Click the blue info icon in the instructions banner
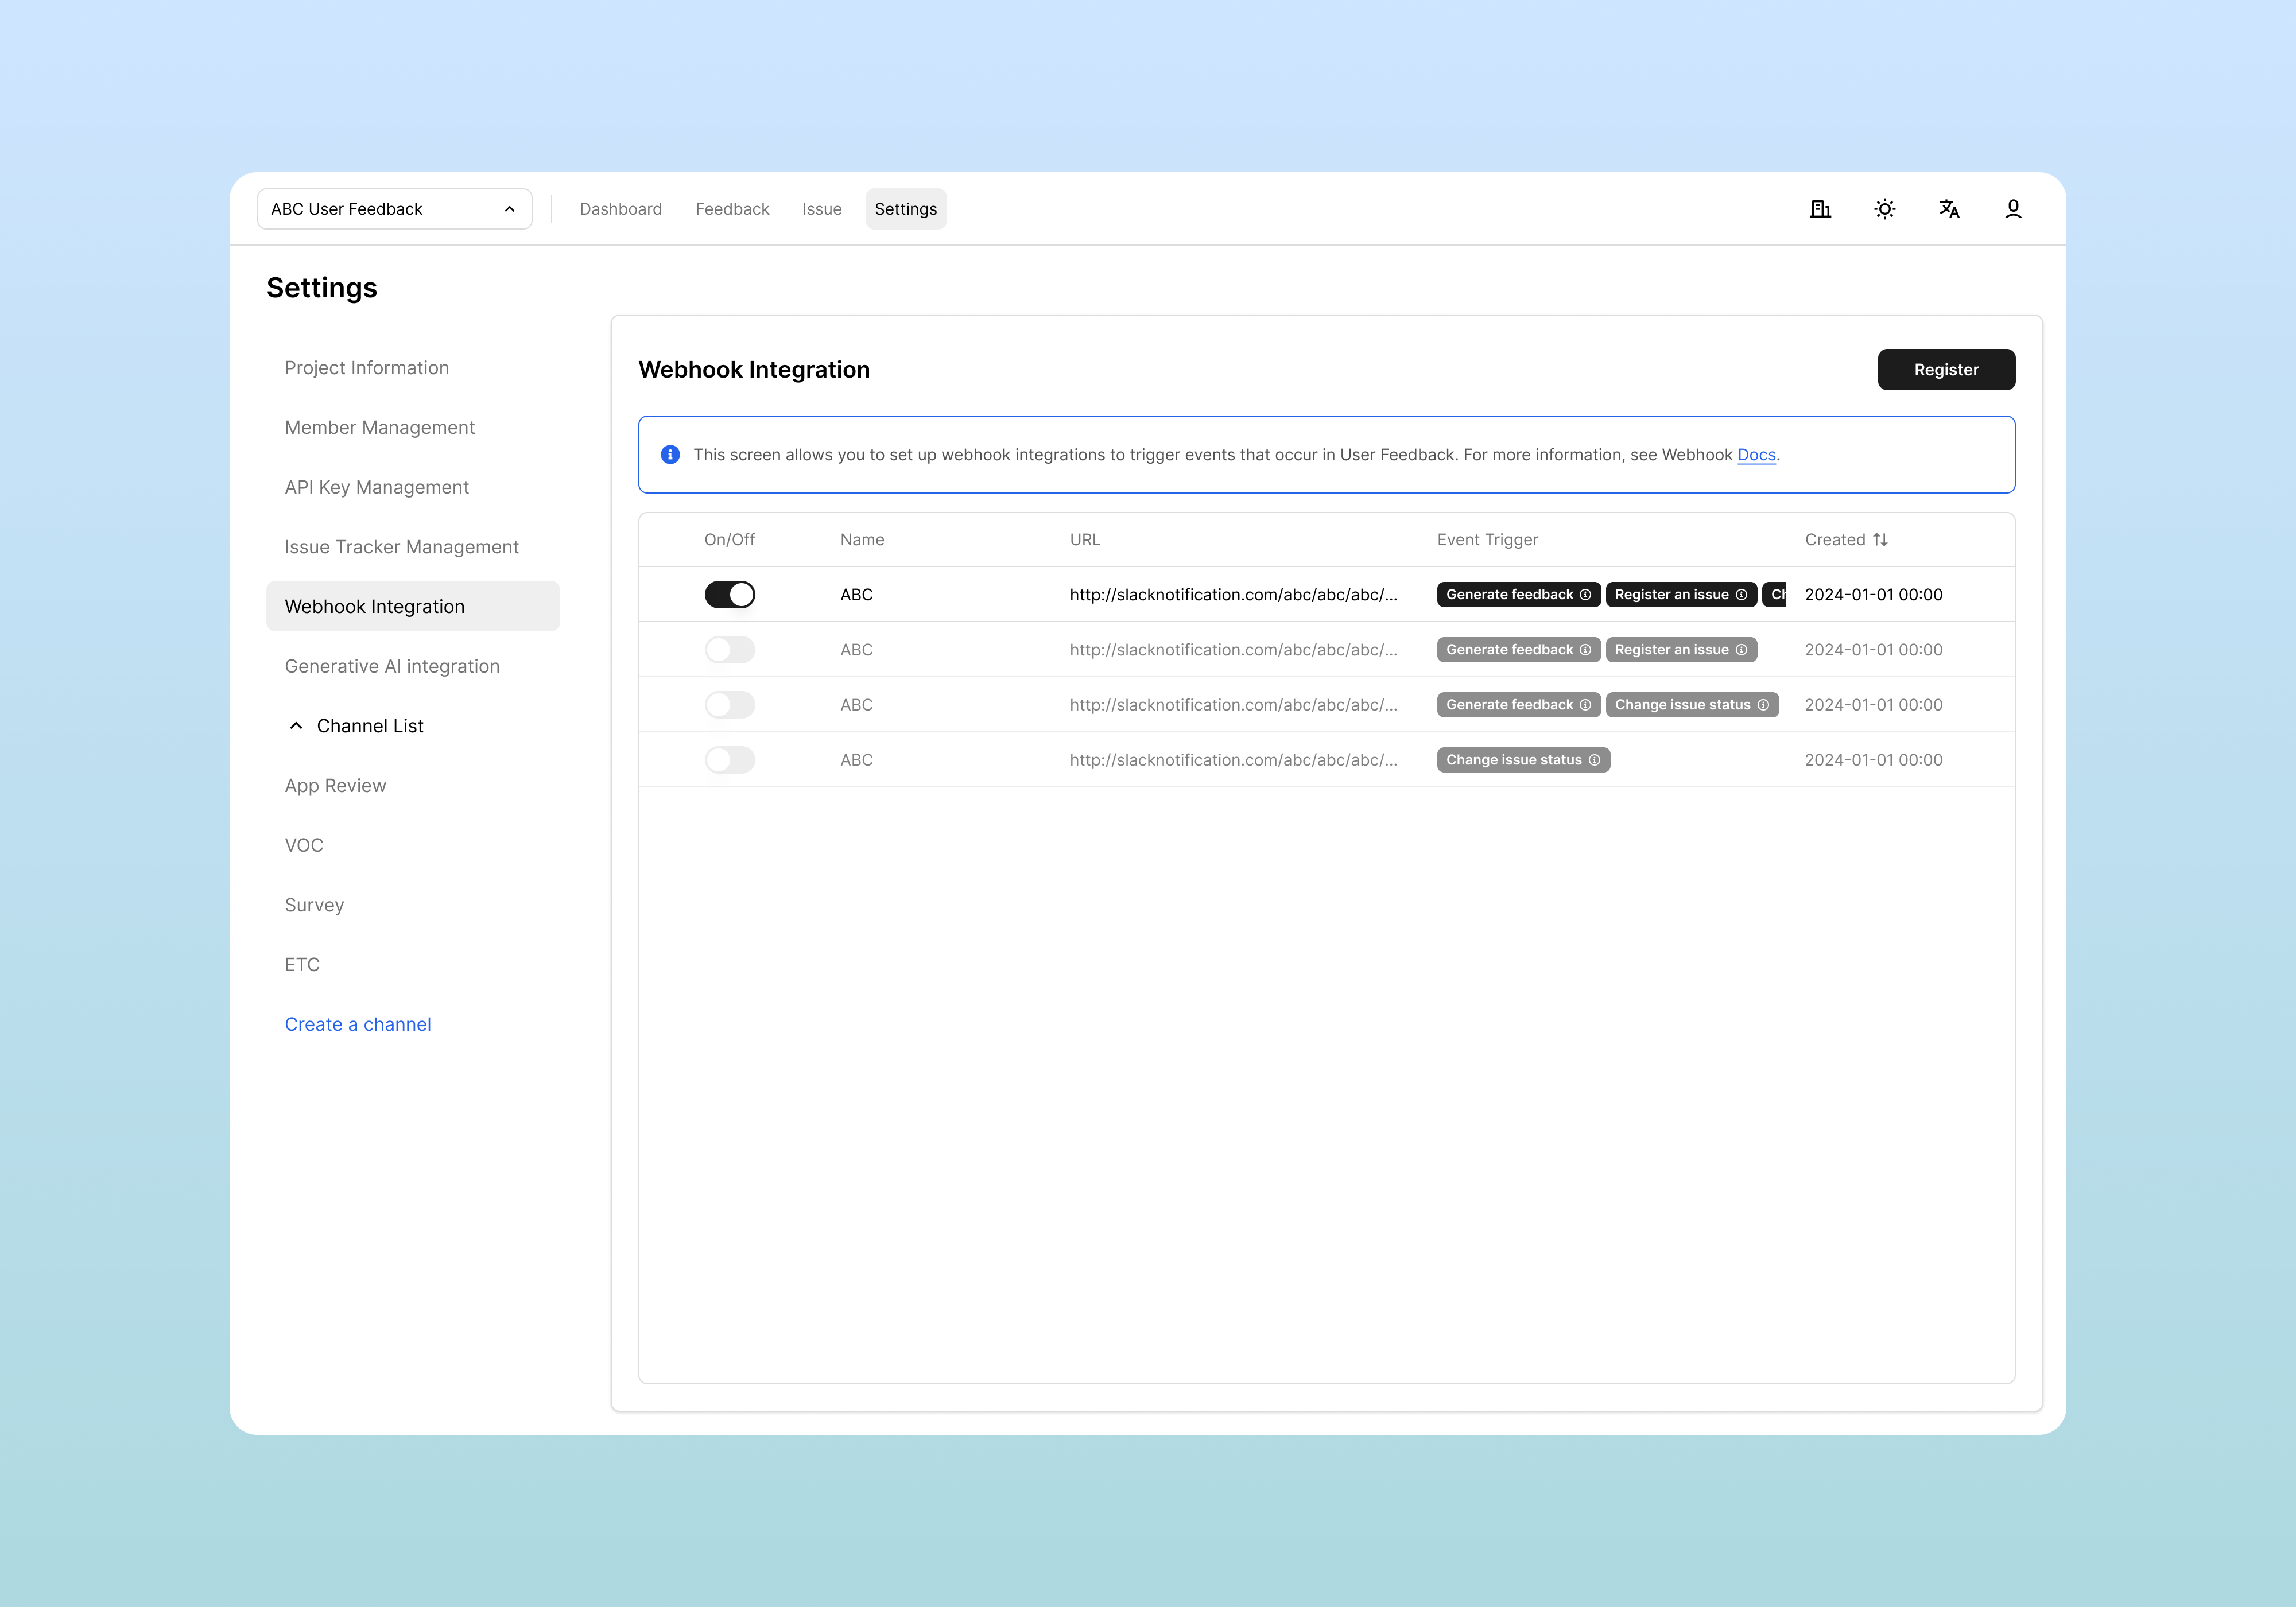 671,454
